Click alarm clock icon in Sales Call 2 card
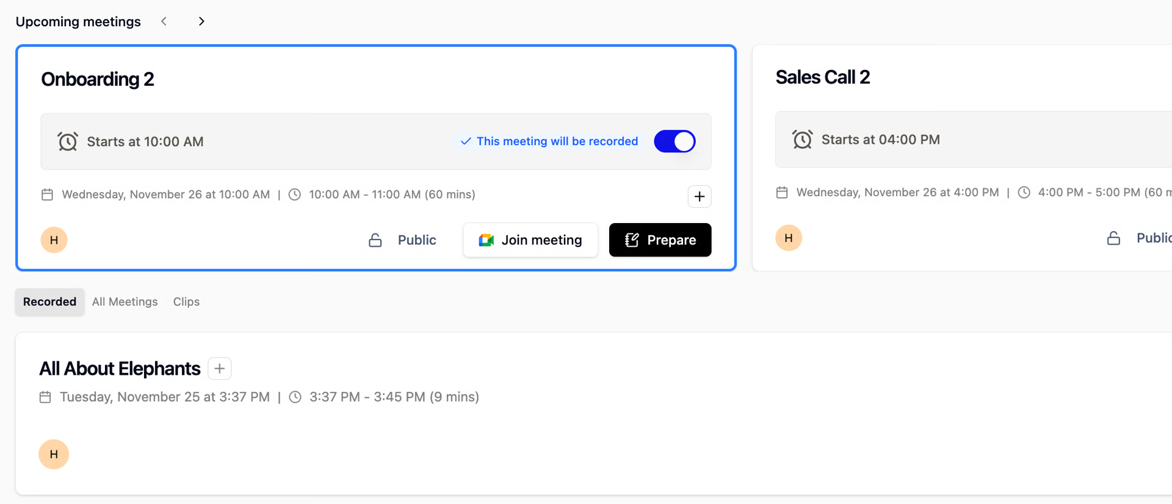This screenshot has width=1172, height=504. point(802,140)
